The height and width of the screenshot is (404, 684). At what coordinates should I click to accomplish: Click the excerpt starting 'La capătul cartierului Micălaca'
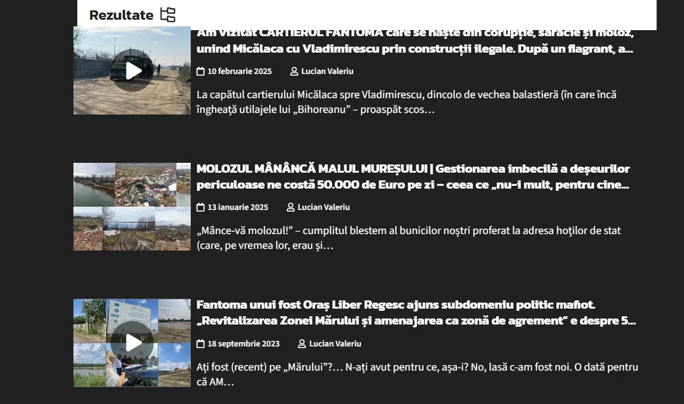point(407,102)
